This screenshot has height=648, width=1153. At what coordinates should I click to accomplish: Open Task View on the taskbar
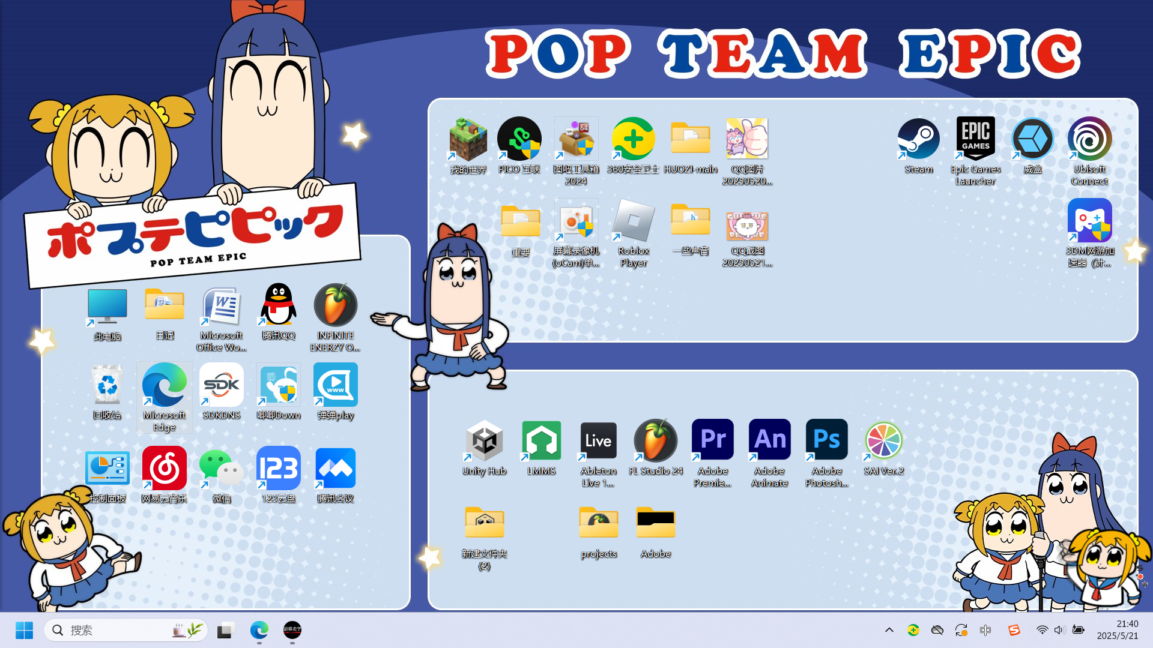[225, 630]
